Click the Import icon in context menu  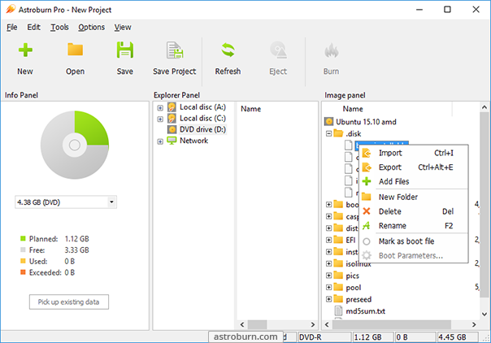pos(367,154)
